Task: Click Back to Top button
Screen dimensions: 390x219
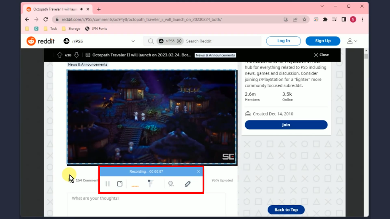Action: click(286, 210)
